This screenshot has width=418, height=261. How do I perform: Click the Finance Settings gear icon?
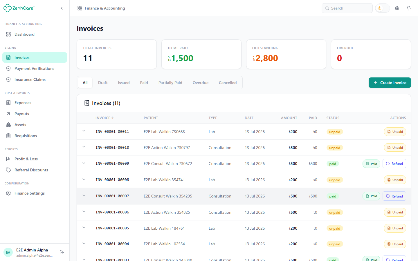pos(8,193)
